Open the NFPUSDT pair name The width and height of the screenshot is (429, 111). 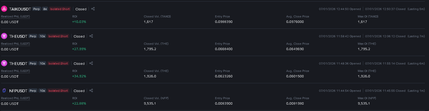[18, 91]
